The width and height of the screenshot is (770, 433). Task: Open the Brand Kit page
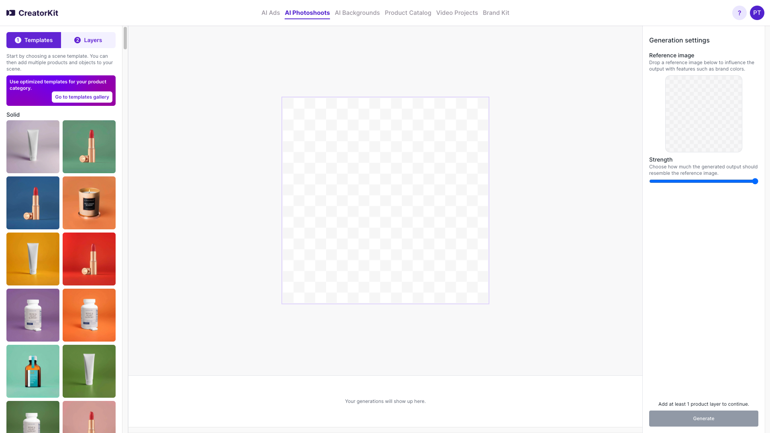[x=495, y=13]
